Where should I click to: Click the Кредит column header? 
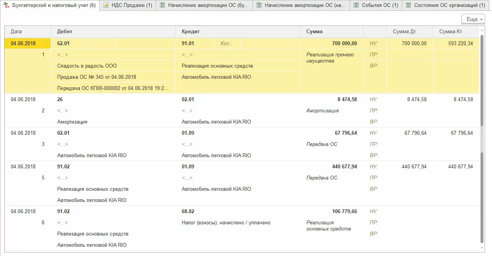[x=237, y=32]
